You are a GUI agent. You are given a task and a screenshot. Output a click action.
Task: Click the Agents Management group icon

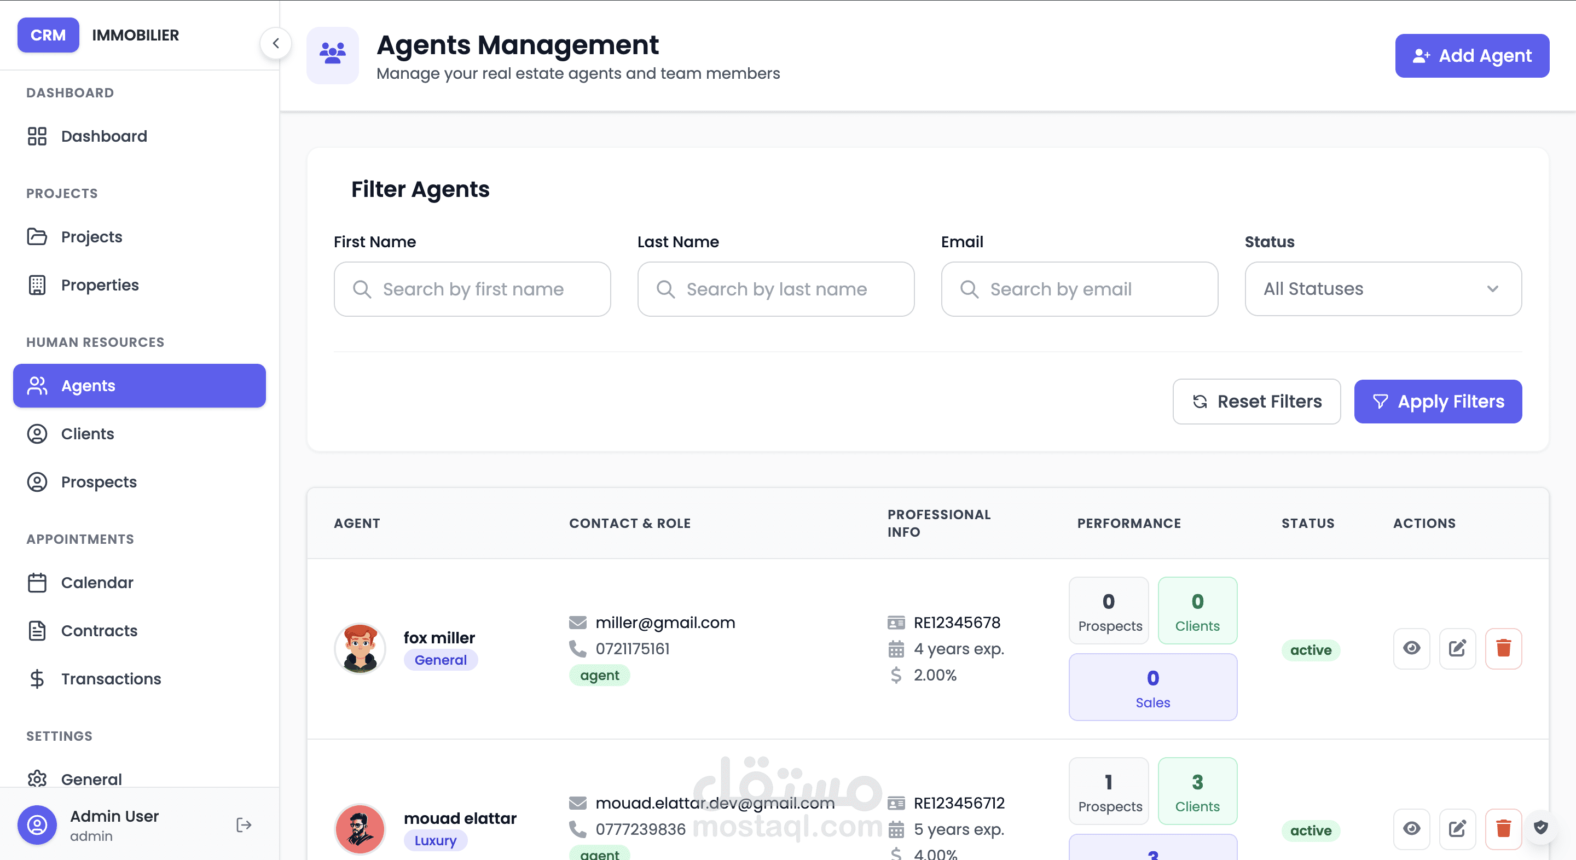(333, 55)
